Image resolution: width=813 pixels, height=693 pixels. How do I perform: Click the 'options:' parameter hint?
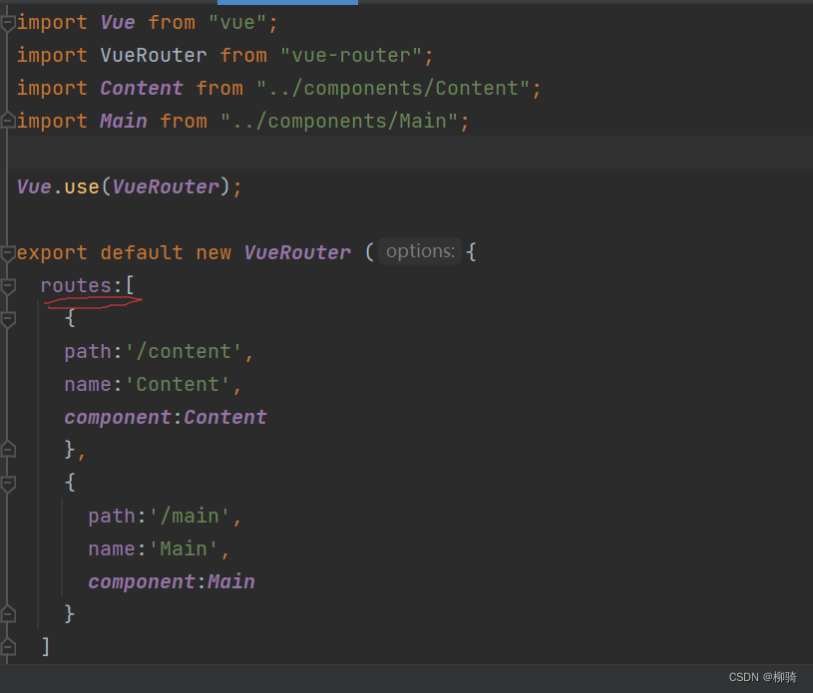coord(420,251)
